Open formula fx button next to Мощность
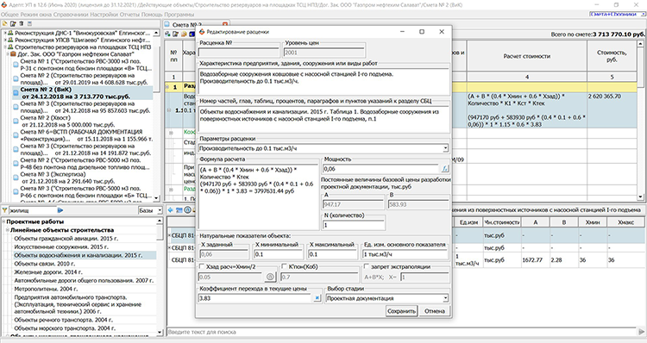The height and width of the screenshot is (343, 647). point(445,169)
